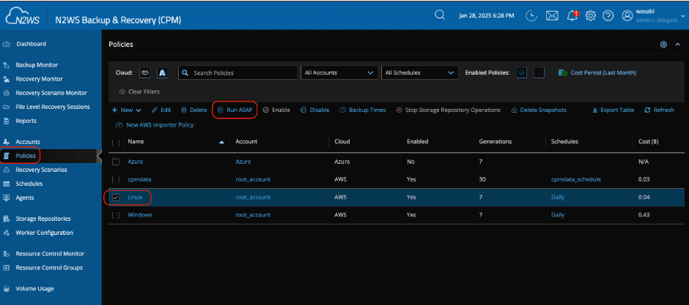Filter by AWS cloud icon
Viewport: 689px width, 305px height.
(145, 72)
